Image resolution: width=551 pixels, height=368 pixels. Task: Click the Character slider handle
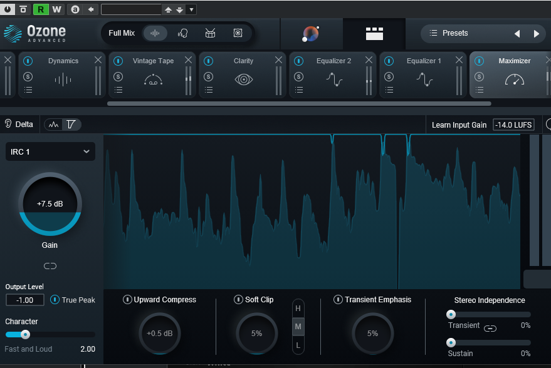tap(25, 334)
